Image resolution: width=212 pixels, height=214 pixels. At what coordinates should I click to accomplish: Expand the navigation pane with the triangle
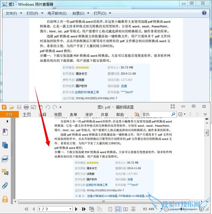(x=7, y=121)
